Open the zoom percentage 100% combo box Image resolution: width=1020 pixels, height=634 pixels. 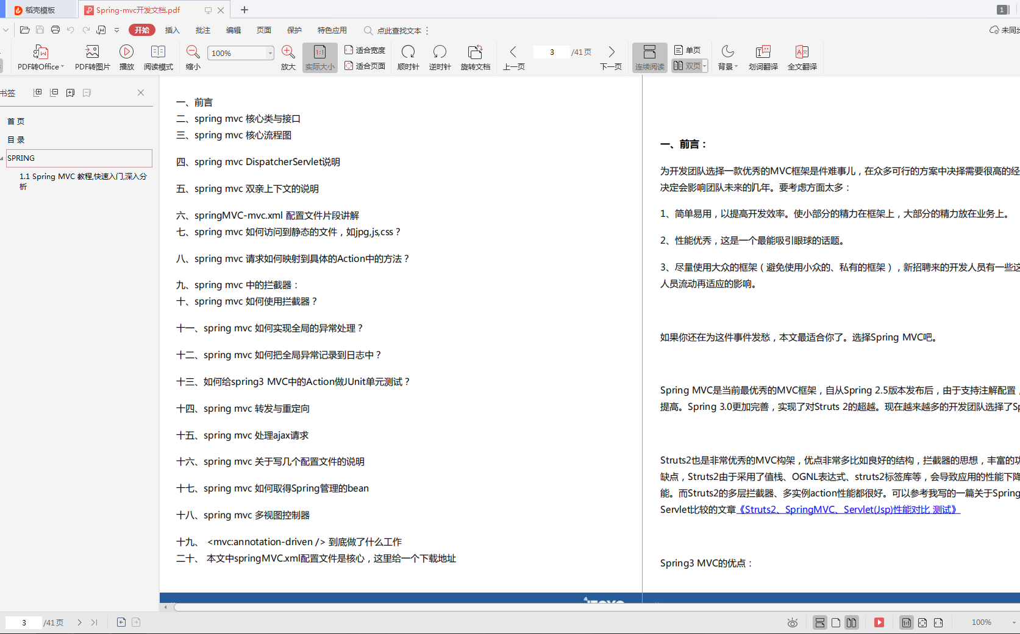click(241, 53)
